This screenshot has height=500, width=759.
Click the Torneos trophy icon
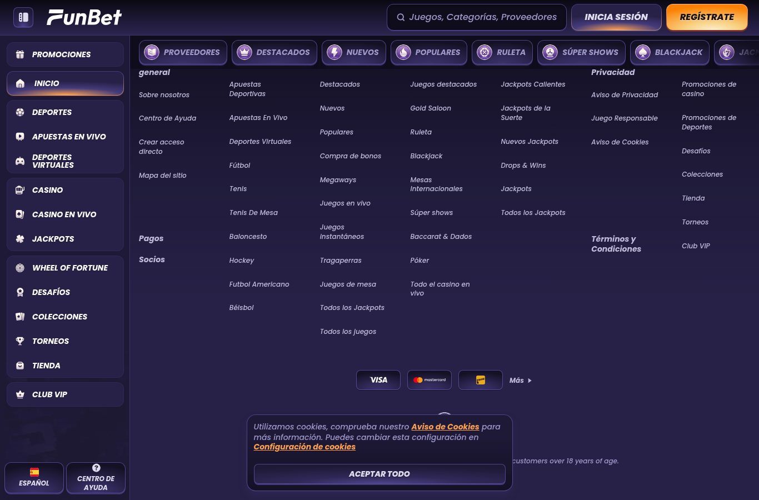coord(20,341)
